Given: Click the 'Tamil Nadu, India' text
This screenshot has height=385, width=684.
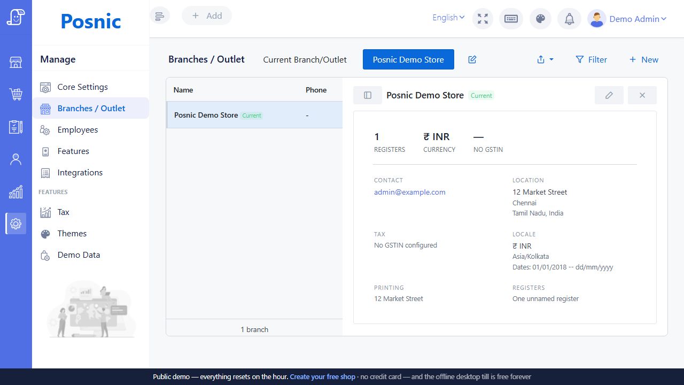Looking at the screenshot, I should 538,213.
